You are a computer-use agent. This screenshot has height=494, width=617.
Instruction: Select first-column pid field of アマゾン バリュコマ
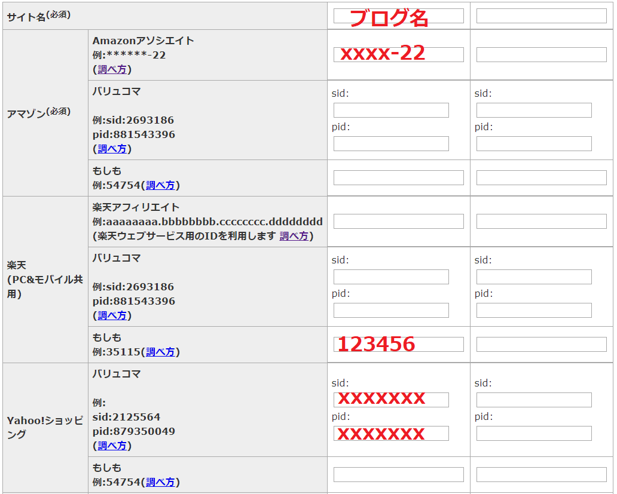[x=391, y=143]
